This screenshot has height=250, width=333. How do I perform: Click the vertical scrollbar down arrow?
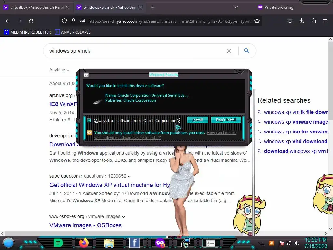pyautogui.click(x=330, y=229)
